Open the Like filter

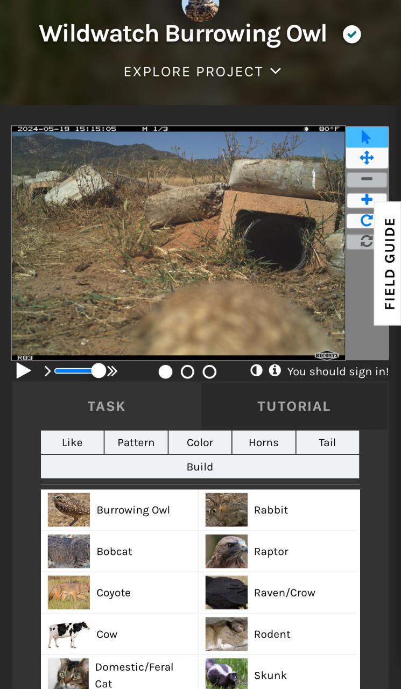coord(72,442)
